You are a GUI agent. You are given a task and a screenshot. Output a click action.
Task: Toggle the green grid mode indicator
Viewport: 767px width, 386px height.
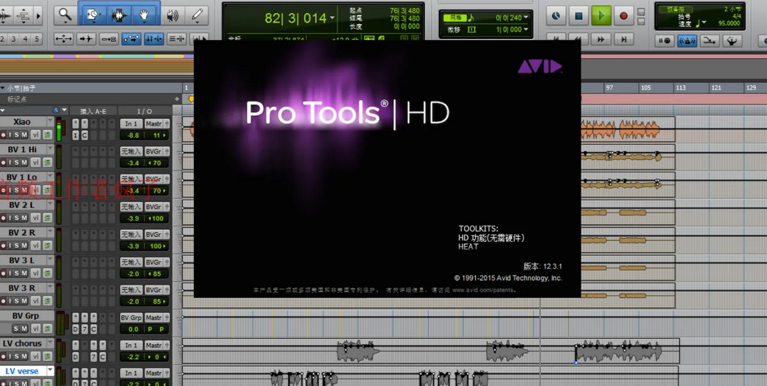455,18
